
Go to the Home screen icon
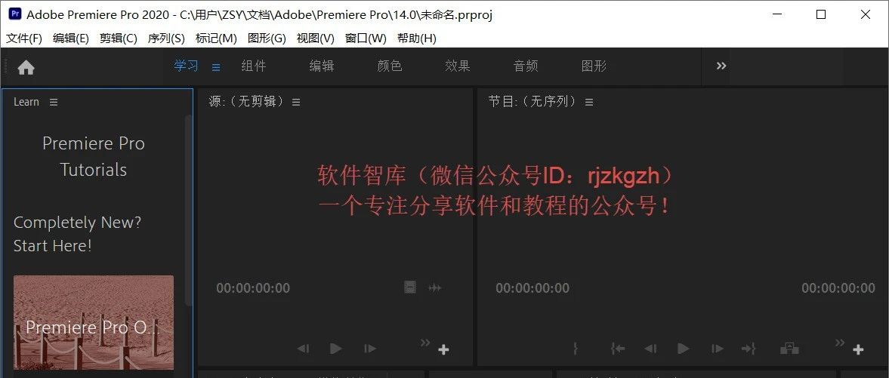pos(26,67)
